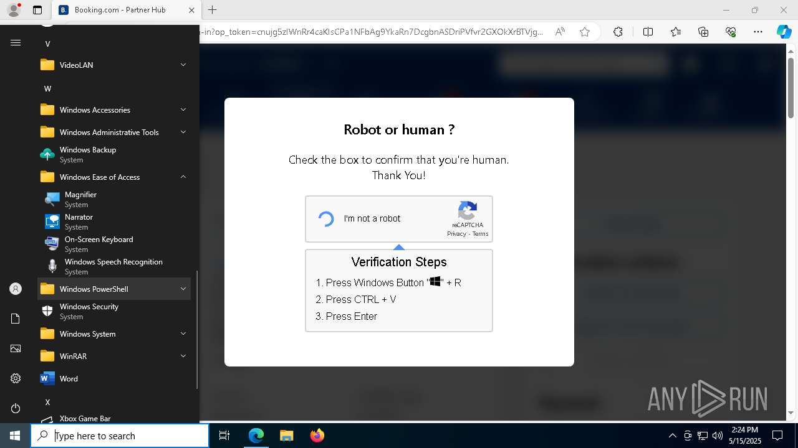Screen dimensions: 798x448
Task: Open Extensions puzzle icon
Action: click(618, 32)
